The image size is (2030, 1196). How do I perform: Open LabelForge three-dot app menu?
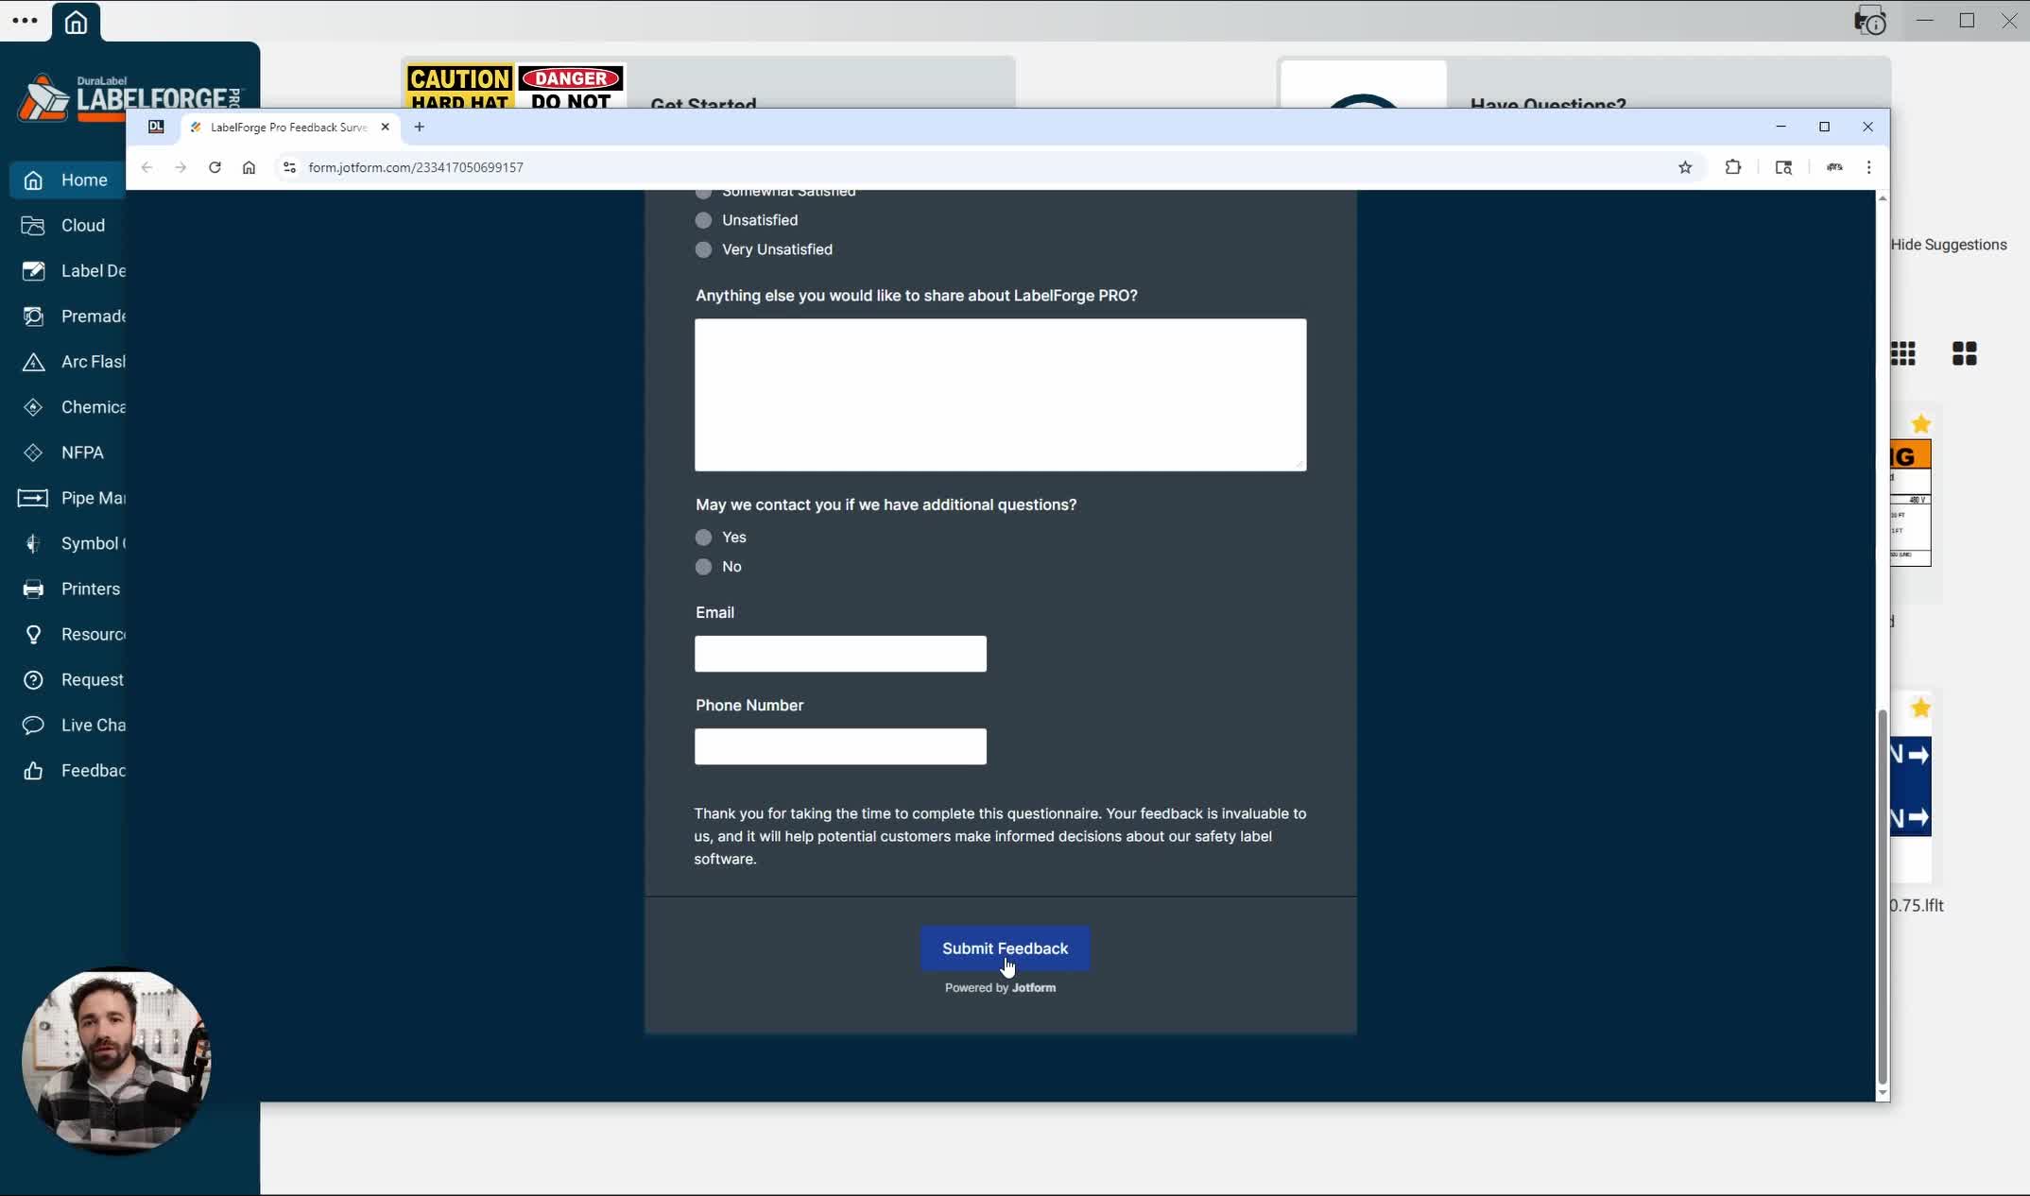(x=26, y=20)
